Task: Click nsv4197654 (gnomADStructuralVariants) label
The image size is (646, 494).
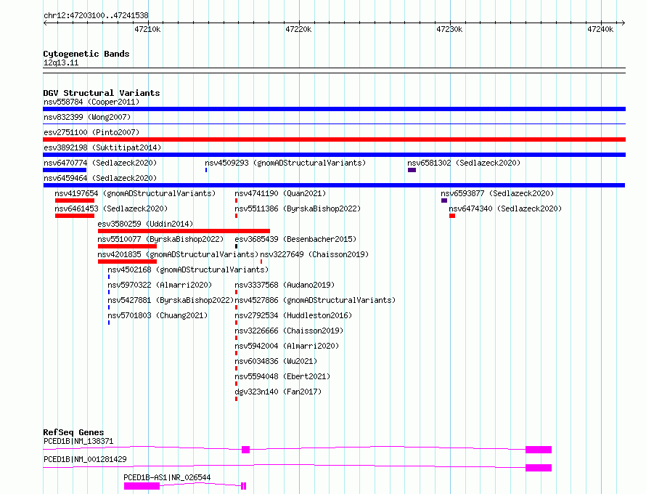Action: (135, 193)
